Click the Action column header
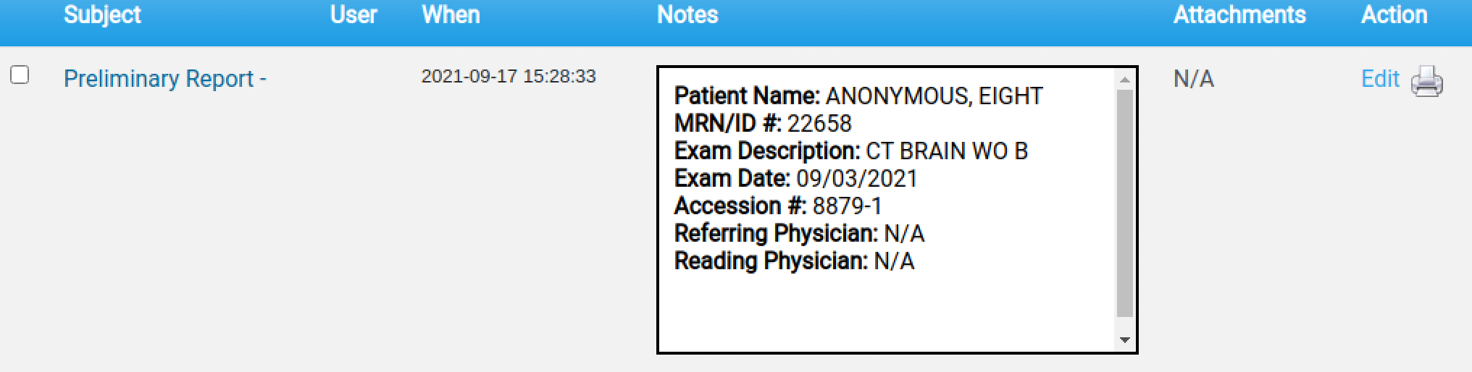 coord(1394,14)
